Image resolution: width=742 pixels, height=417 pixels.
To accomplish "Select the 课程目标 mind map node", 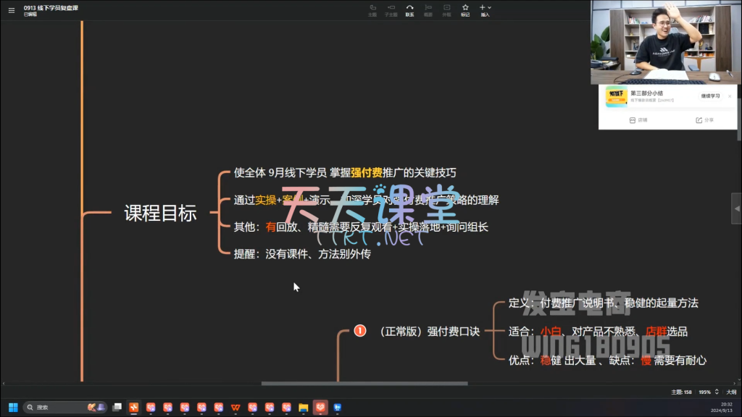I will click(160, 214).
